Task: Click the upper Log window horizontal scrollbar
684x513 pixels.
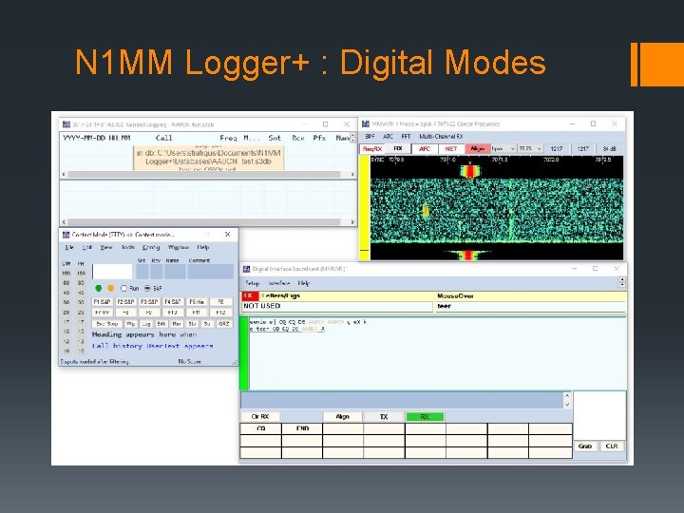Action: 208,174
